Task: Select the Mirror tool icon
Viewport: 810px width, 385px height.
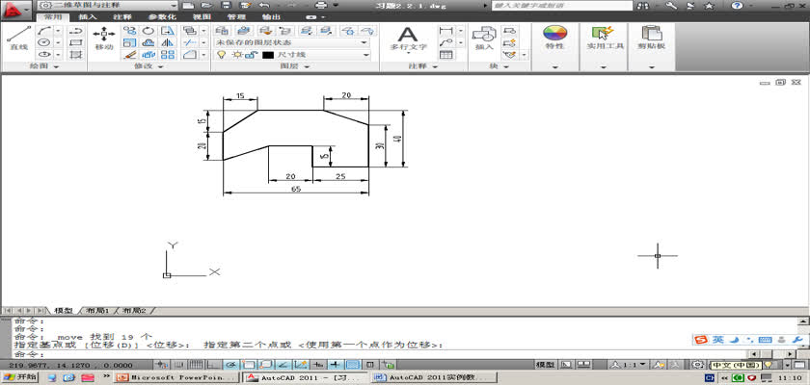Action: tap(168, 42)
